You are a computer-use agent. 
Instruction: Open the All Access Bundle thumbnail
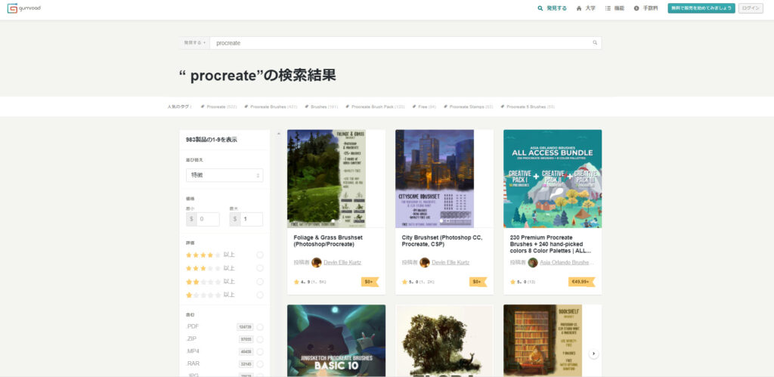pos(553,178)
